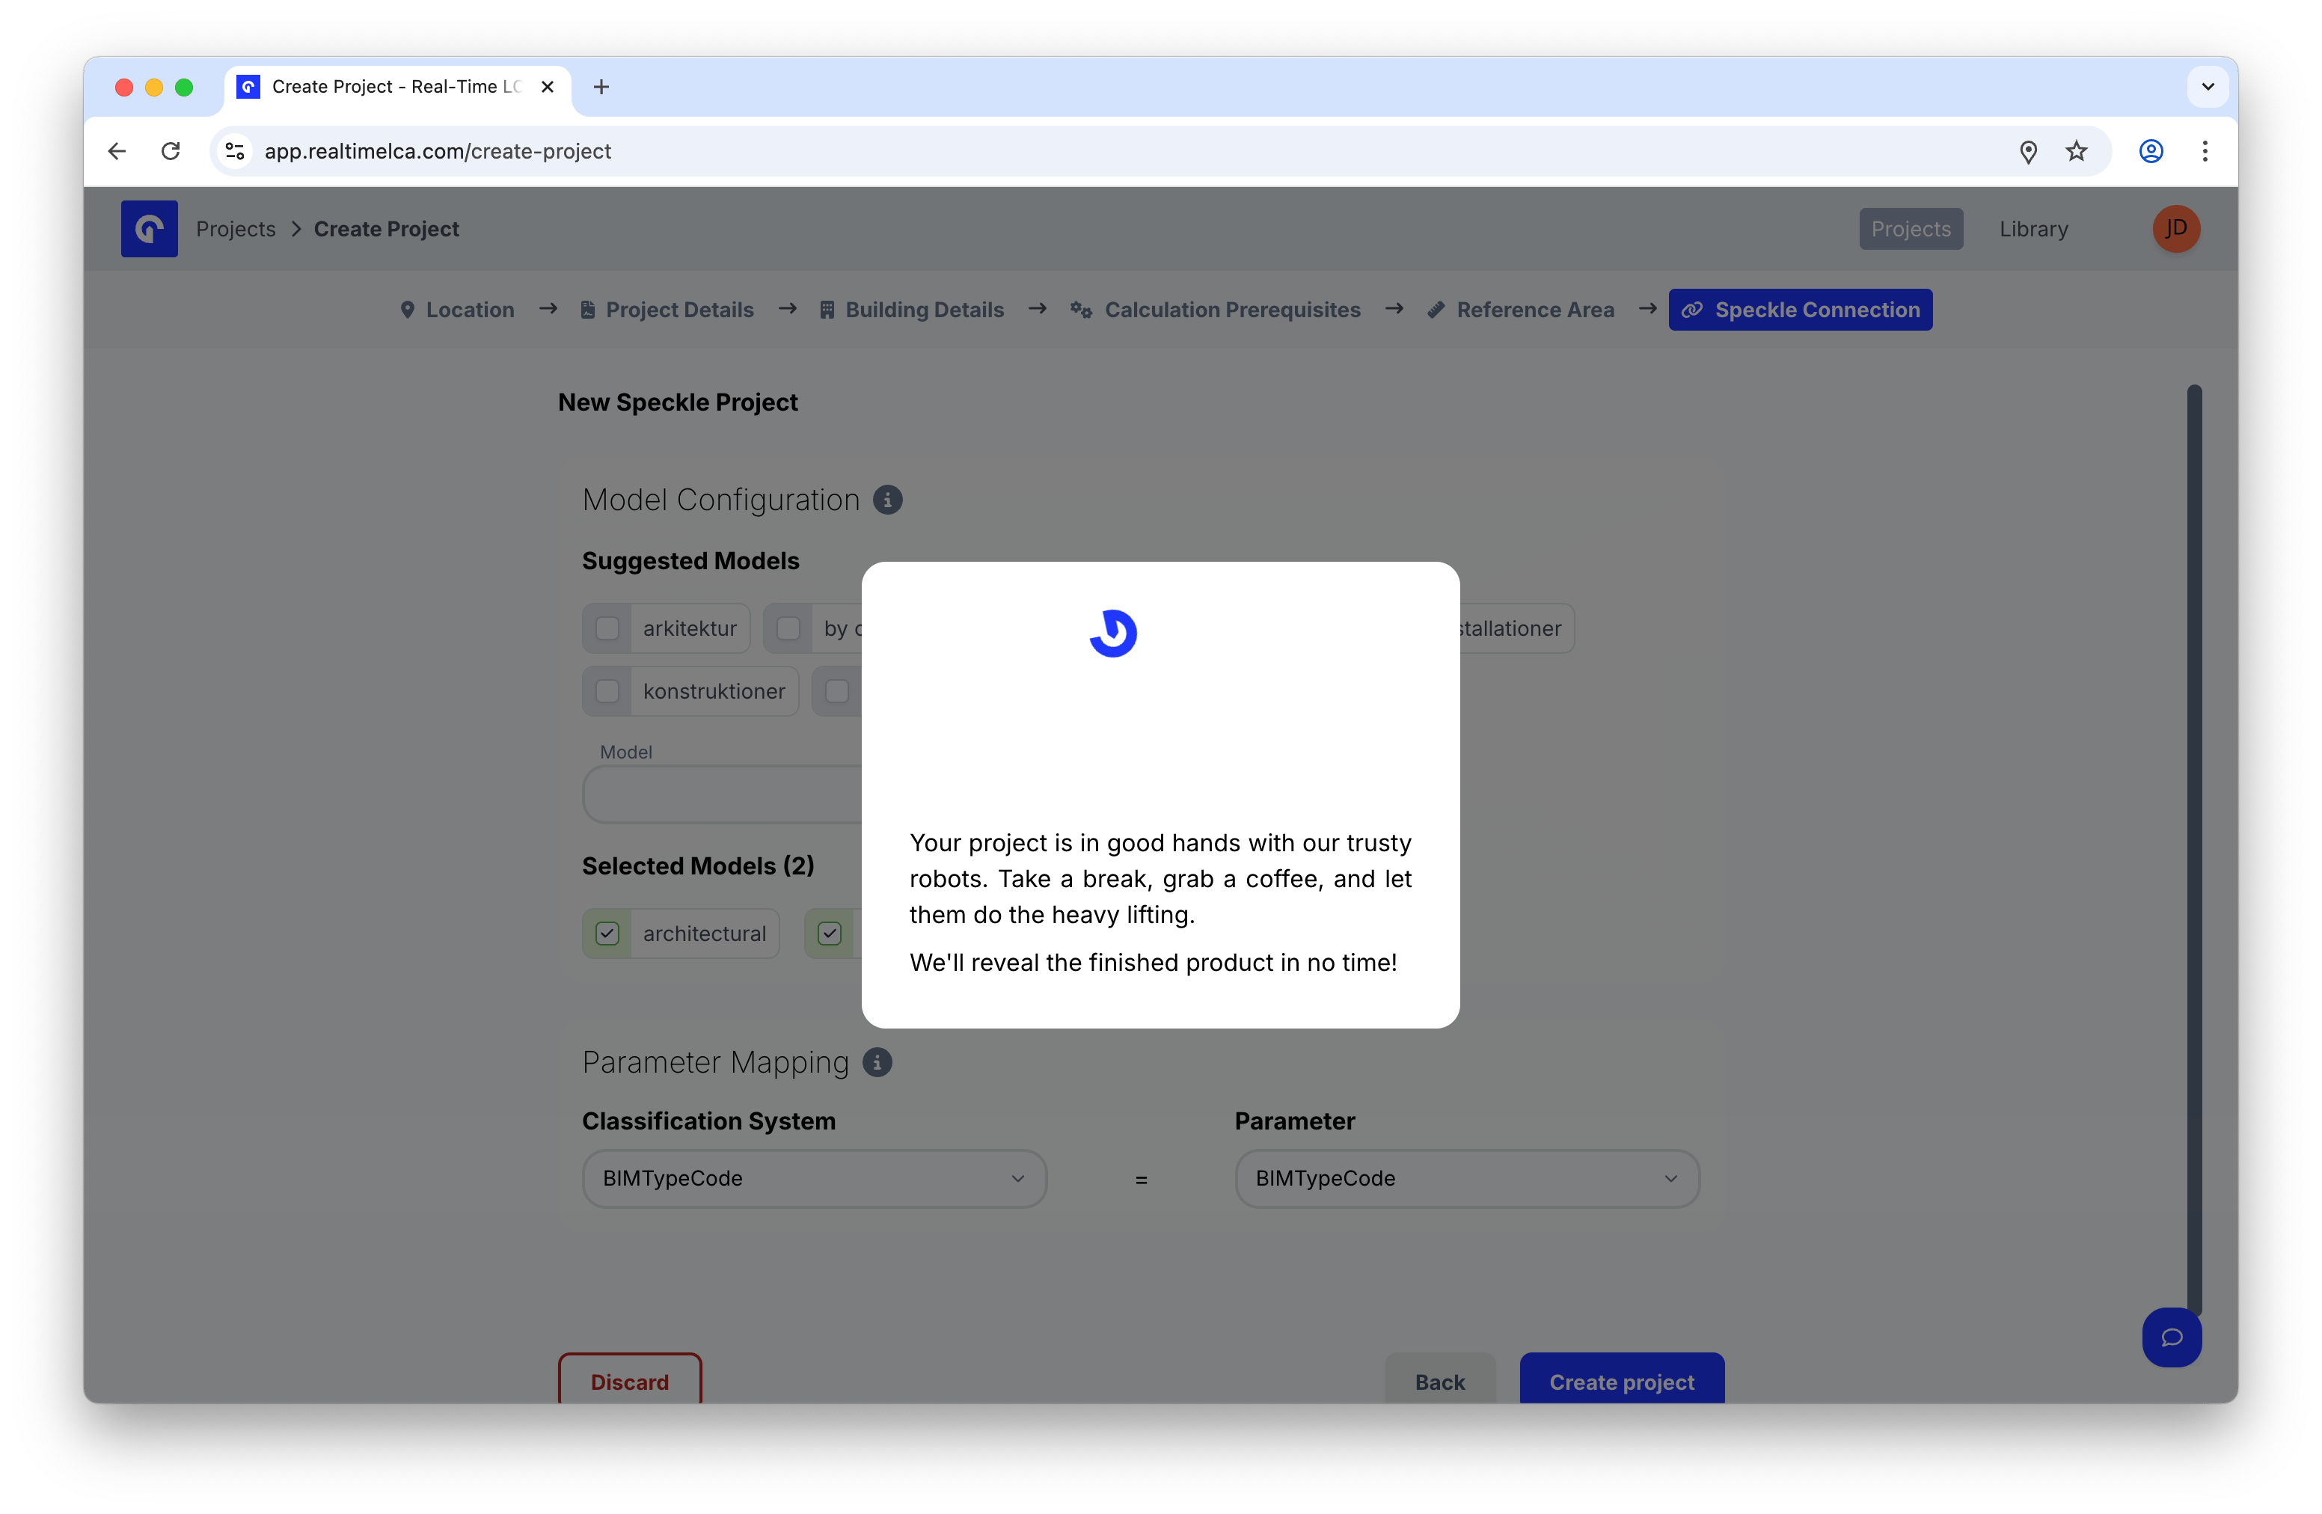Viewport: 2322px width, 1514px height.
Task: Open the Chrome three-dot menu
Action: click(2205, 151)
